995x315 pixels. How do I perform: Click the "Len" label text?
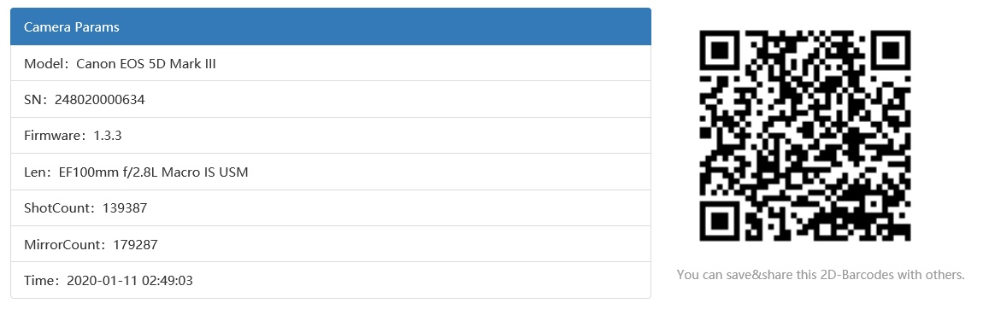click(32, 172)
